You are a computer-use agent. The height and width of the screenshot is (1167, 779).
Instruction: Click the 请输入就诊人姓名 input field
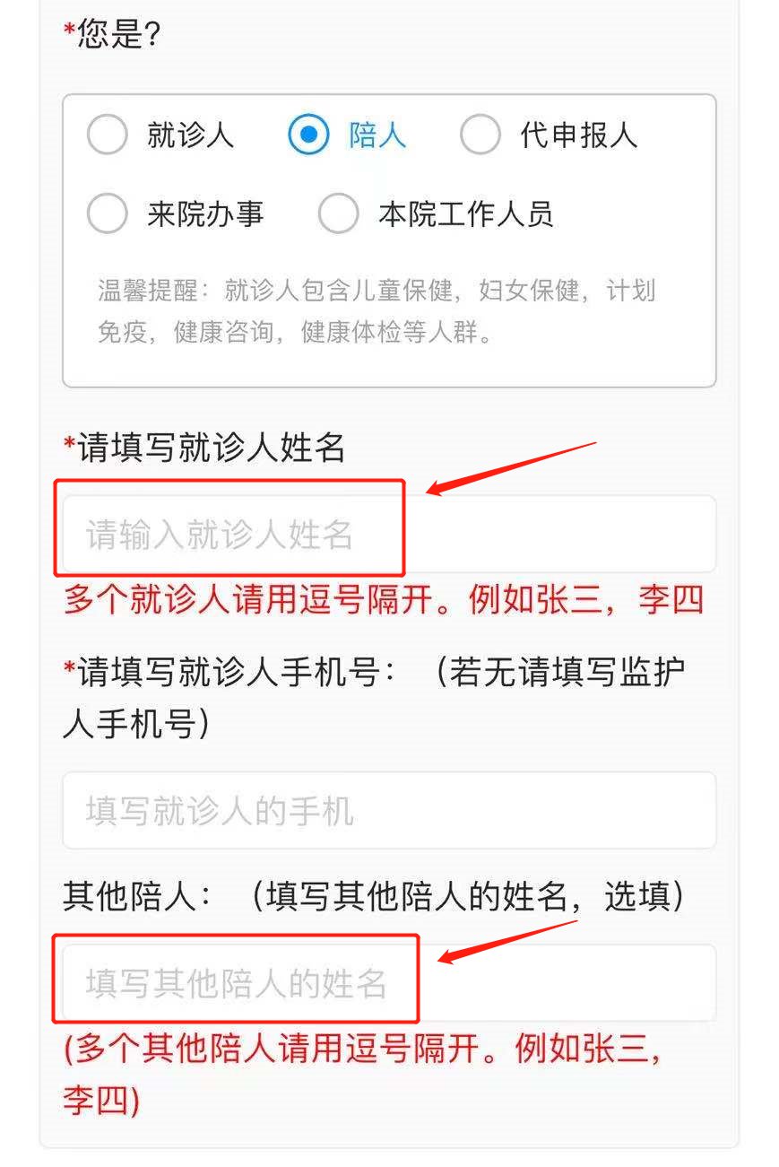coord(389,534)
